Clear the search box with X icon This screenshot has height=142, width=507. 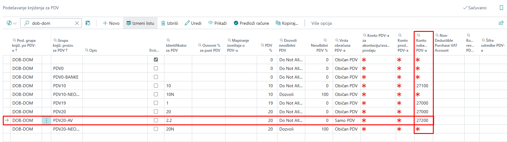[x=77, y=23]
